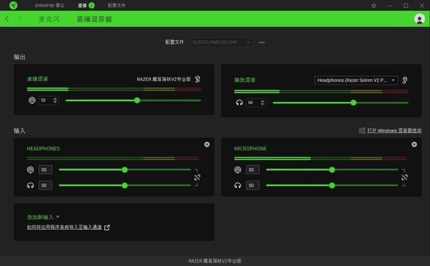Click RAZER 魔音海妖V2专业版 in bottom status bar
430x266 pixels.
[x=215, y=261]
